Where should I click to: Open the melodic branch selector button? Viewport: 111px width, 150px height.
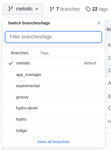point(23,9)
